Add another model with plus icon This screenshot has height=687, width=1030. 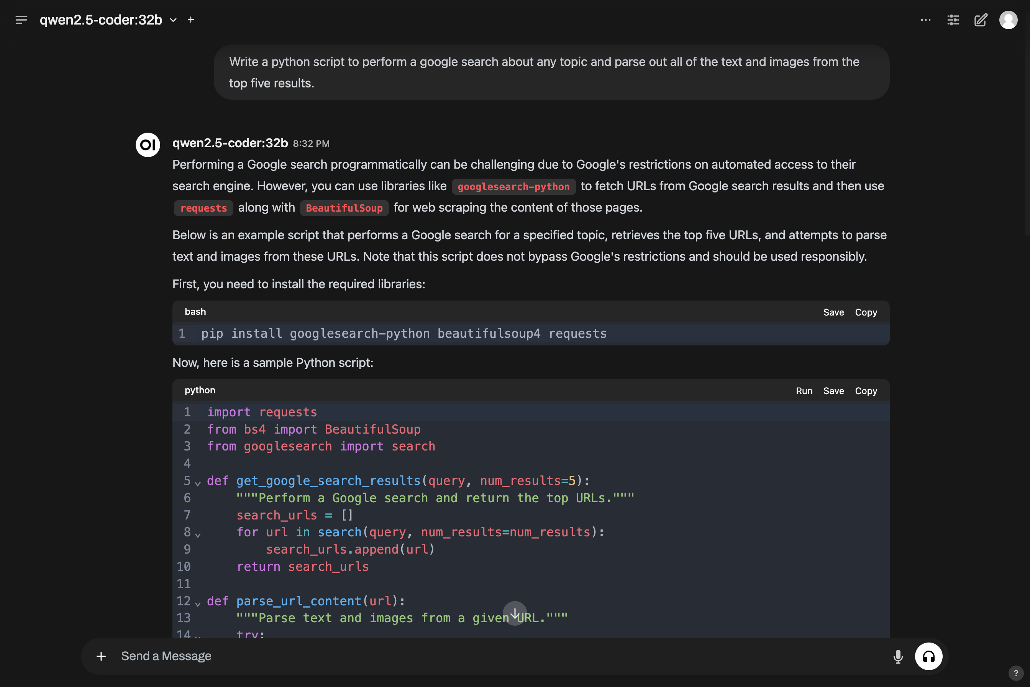(191, 20)
